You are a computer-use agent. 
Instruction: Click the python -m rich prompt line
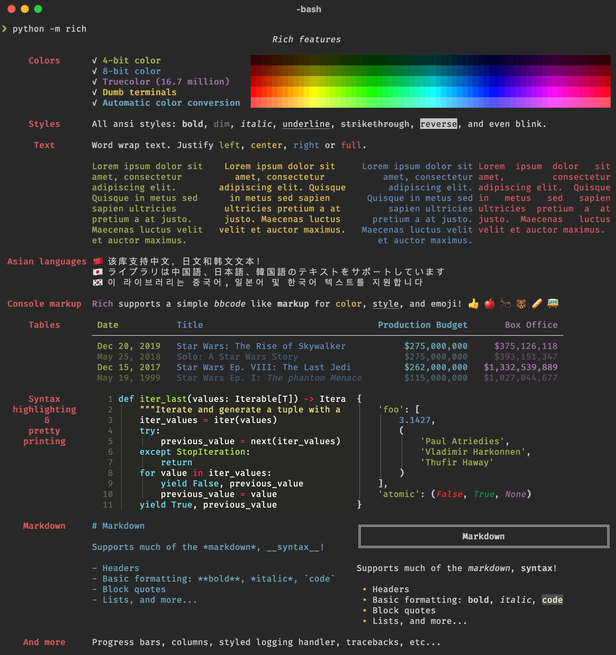pos(50,29)
